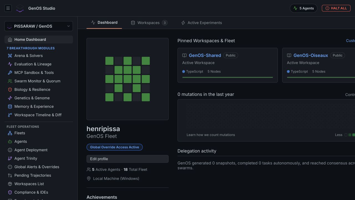
Task: Open Workspaces List page
Action: pyautogui.click(x=39, y=184)
